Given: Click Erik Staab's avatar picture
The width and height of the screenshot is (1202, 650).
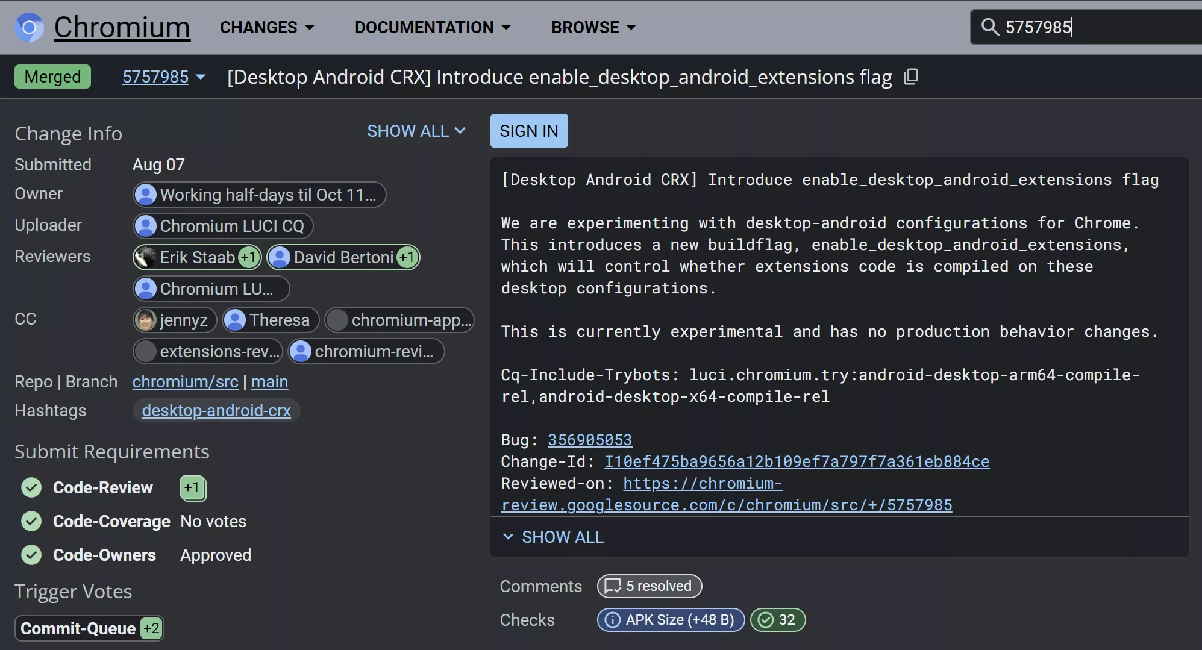Looking at the screenshot, I should point(145,257).
